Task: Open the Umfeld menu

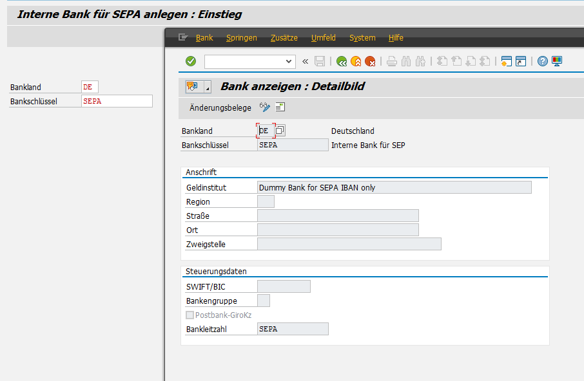Action: pos(323,38)
